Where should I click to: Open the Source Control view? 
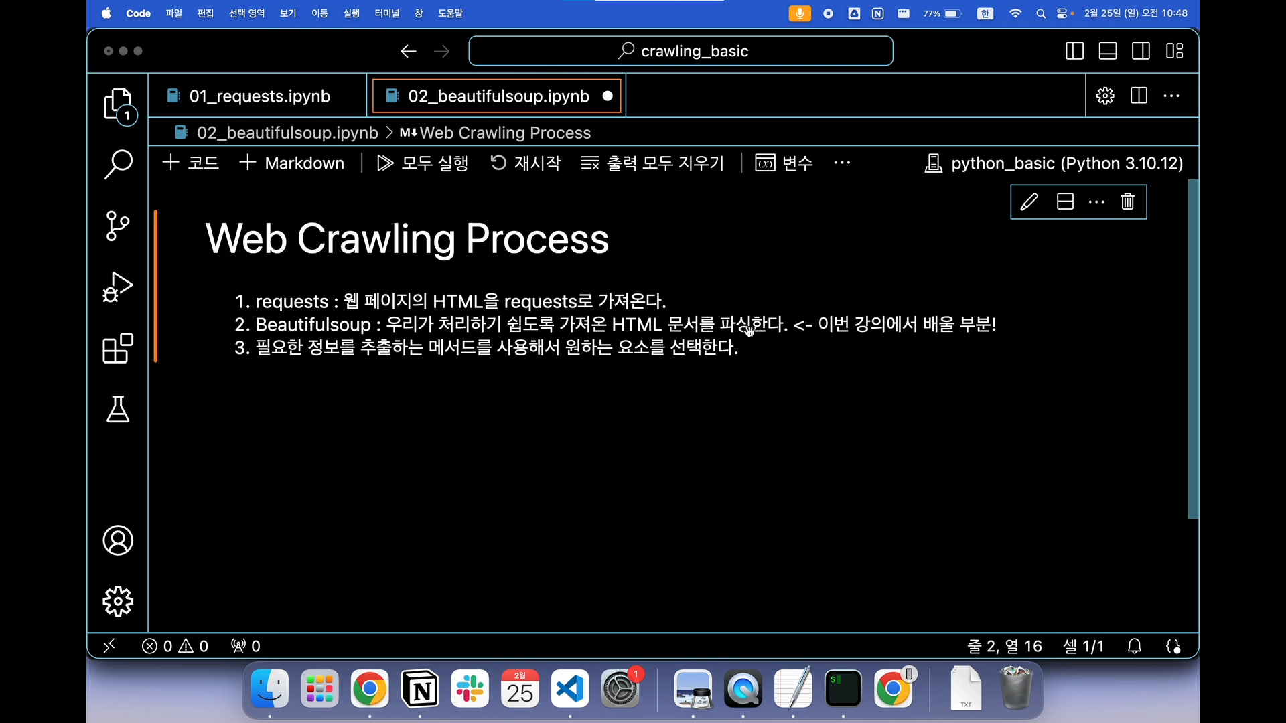118,226
